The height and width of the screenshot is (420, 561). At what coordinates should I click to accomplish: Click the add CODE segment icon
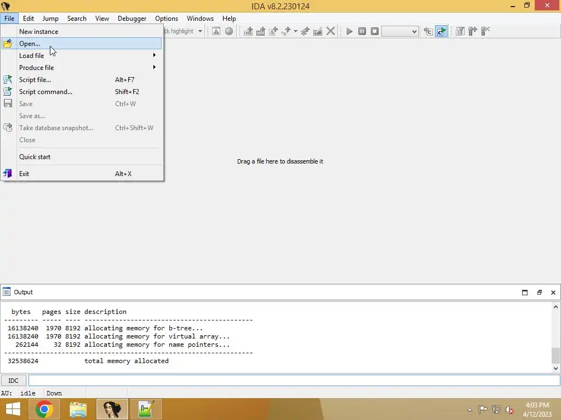248,31
